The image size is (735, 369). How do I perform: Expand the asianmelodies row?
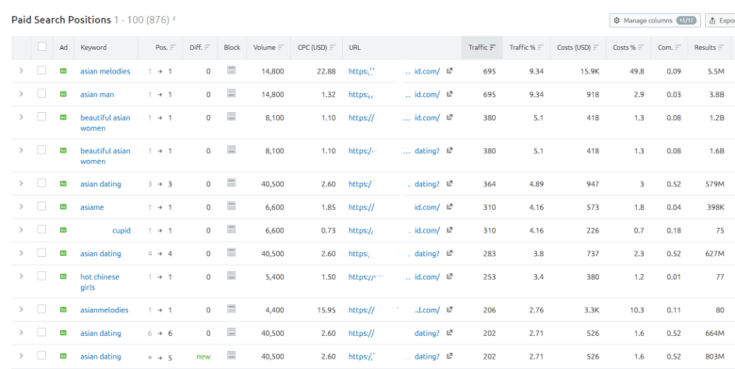click(21, 310)
